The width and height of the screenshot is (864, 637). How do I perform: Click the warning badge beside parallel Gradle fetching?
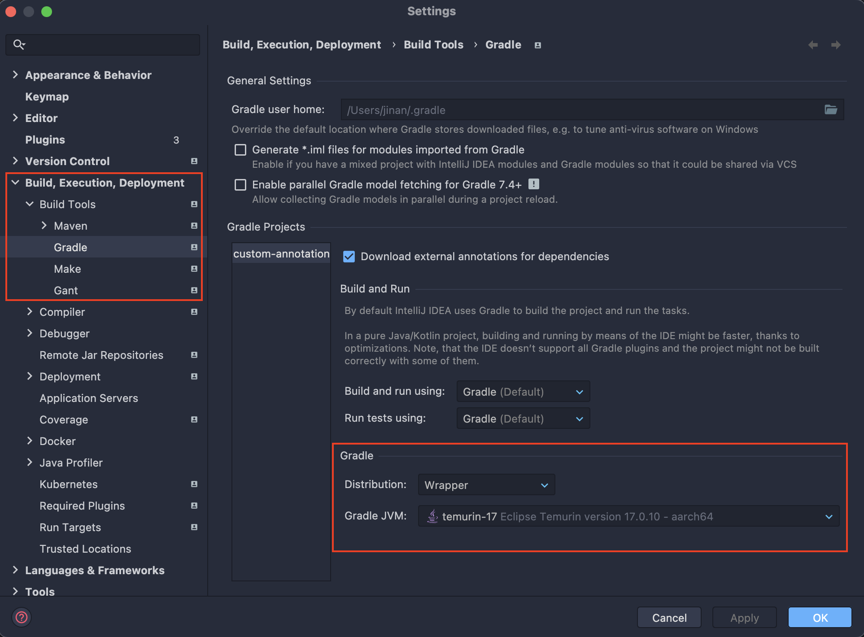point(533,184)
